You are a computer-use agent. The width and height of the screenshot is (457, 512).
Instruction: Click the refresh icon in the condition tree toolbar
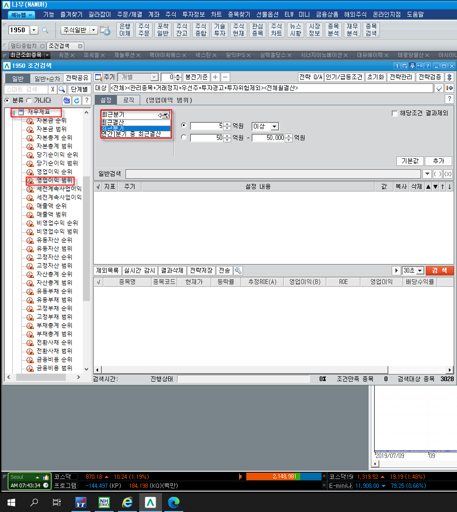77,101
